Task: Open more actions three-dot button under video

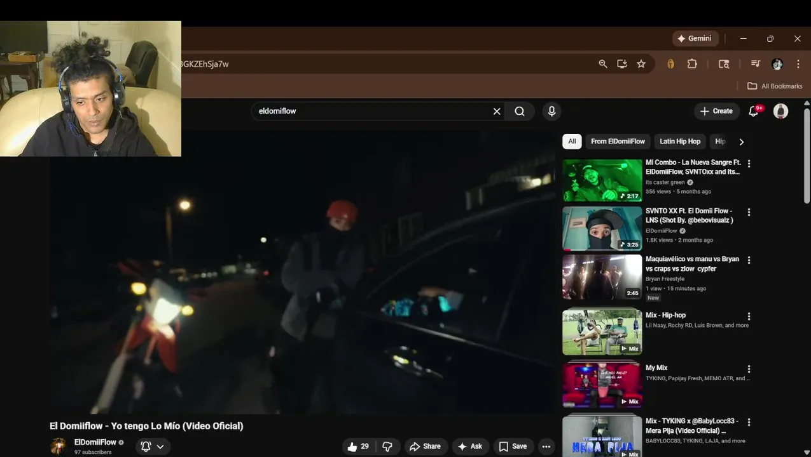Action: 546,446
